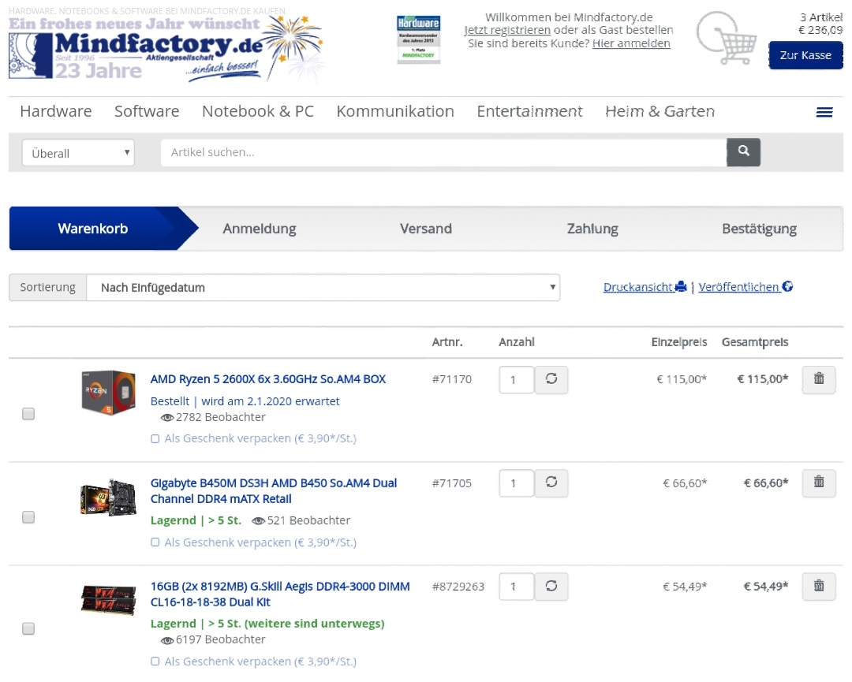The width and height of the screenshot is (852, 682).
Task: Click article number #71170
Action: (x=451, y=379)
